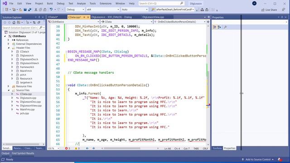Image resolution: width=290 pixels, height=163 pixels.
Task: Open the Debug configuration dropdown
Action: 75,10
